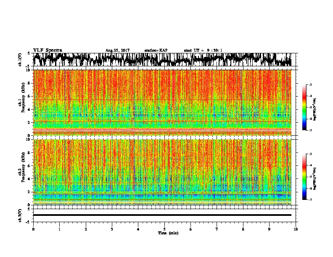This screenshot has width=333, height=257.
Task: Click tick label "3" on the time axis
Action: tap(112, 229)
